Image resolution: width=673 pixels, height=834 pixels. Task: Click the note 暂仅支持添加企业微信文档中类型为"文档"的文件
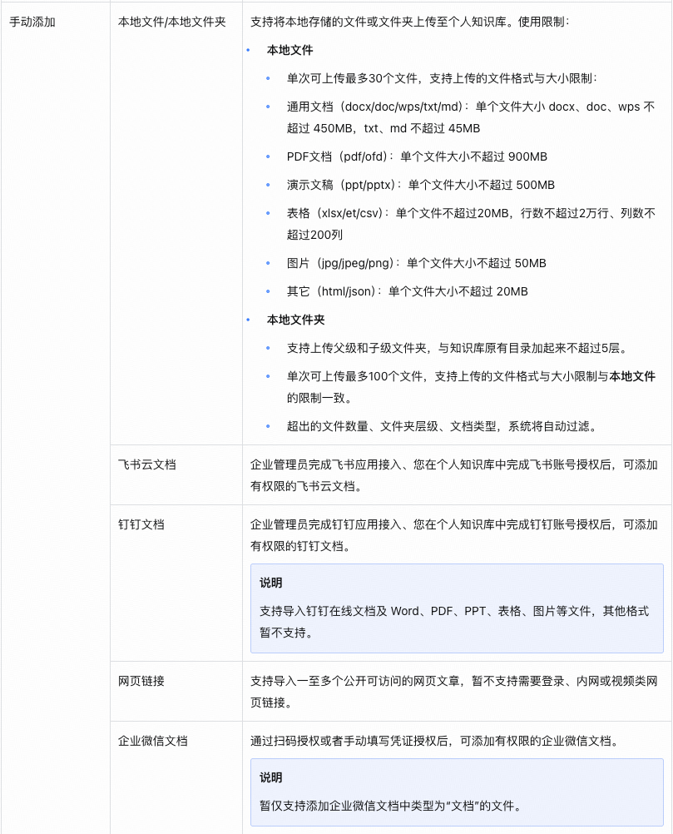click(x=391, y=806)
